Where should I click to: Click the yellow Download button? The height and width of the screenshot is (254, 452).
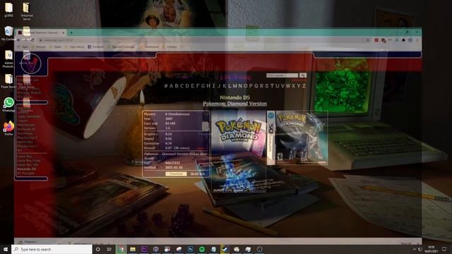coord(176,174)
